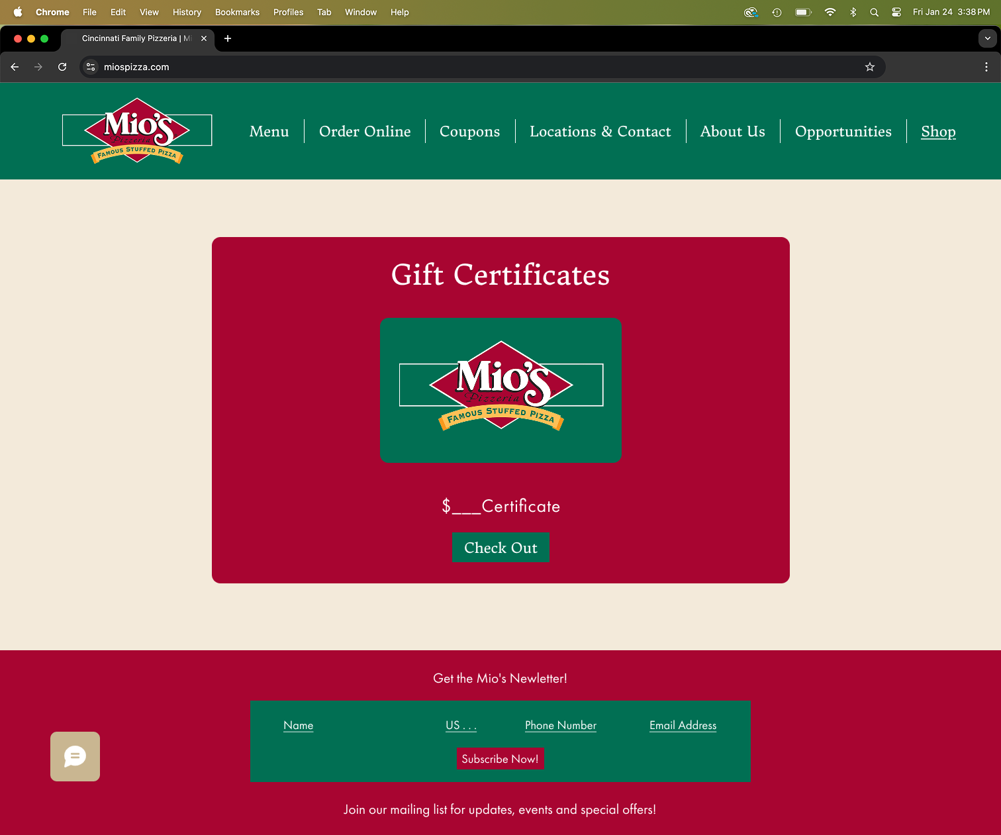Open a new tab with plus icon
The image size is (1001, 835).
[228, 38]
